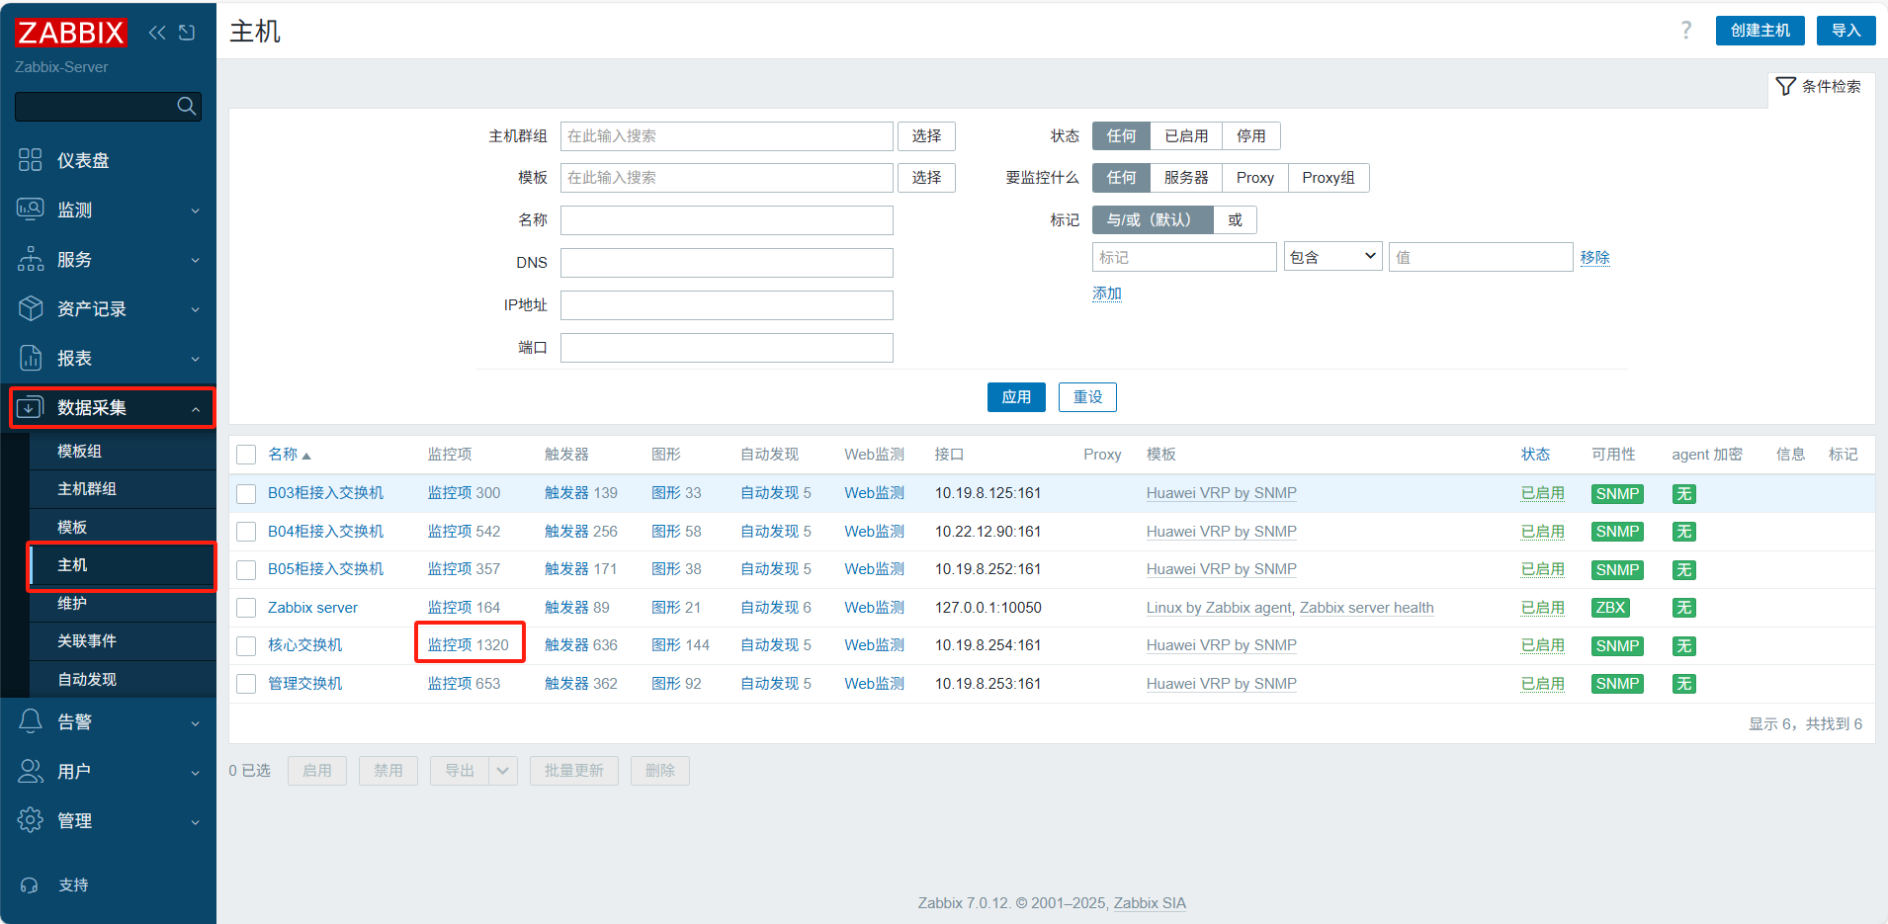Check the box for Zabbix server

[246, 608]
